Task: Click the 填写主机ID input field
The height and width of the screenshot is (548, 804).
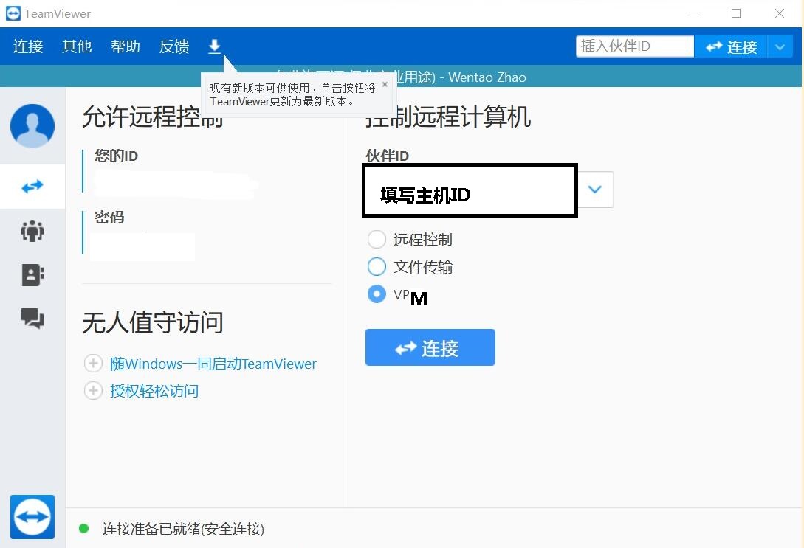Action: pyautogui.click(x=469, y=190)
